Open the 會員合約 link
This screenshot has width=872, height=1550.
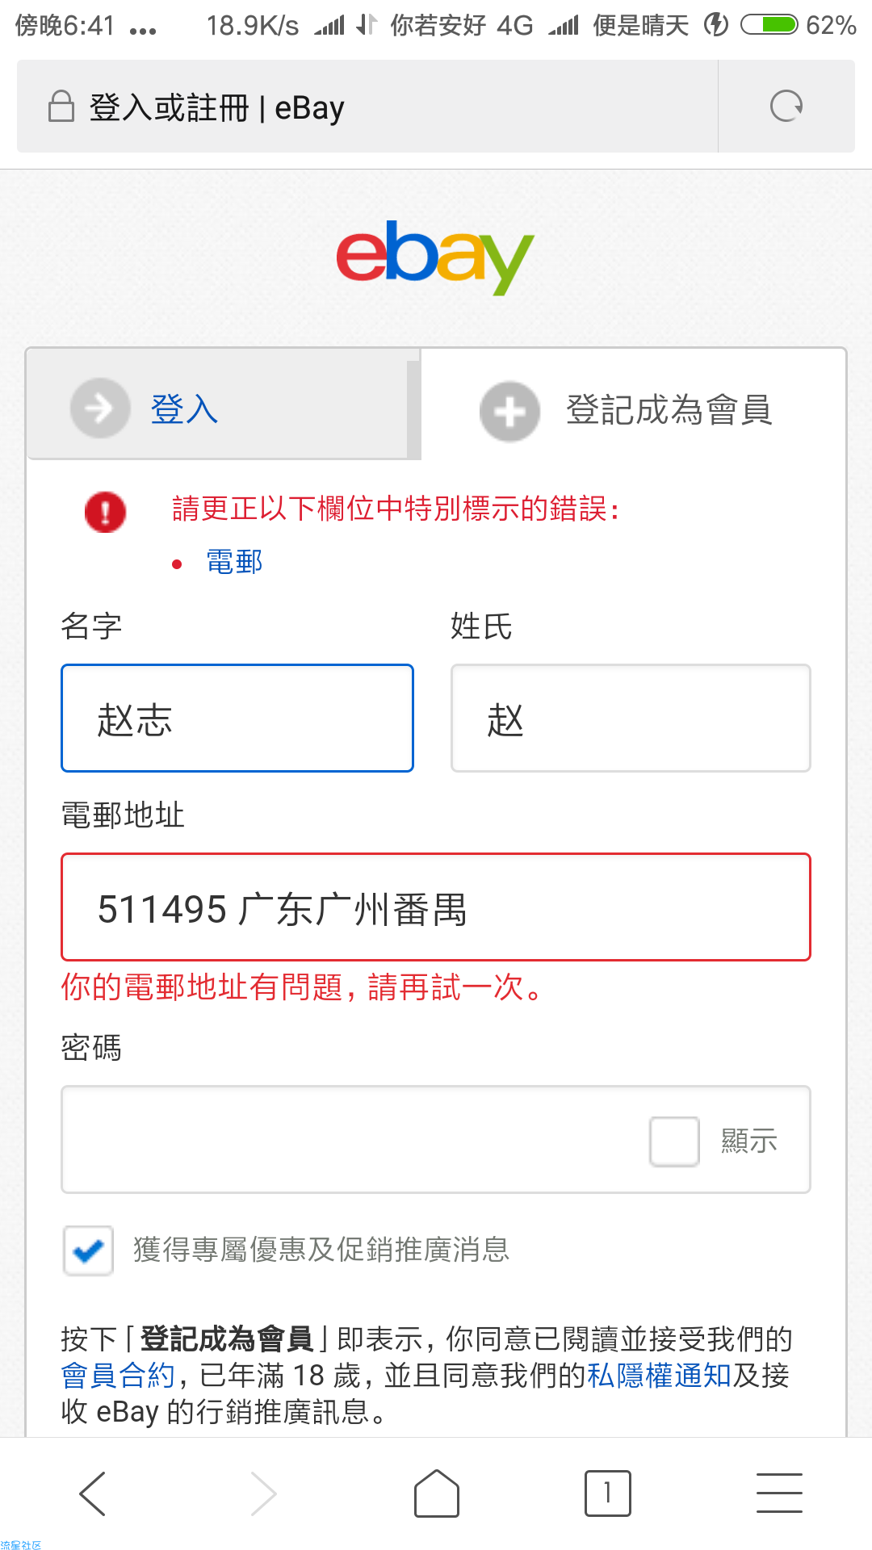118,1376
